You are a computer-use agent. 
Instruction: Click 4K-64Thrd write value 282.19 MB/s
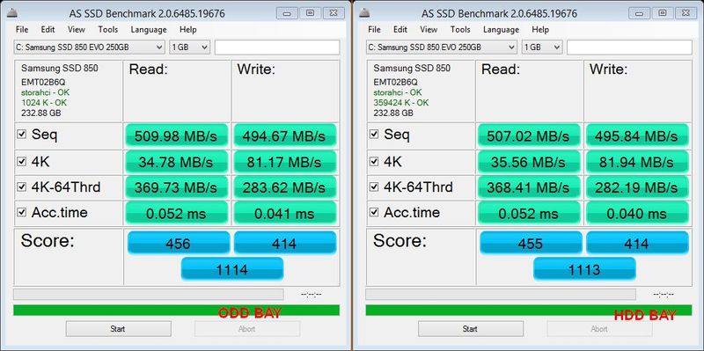pyautogui.click(x=637, y=187)
